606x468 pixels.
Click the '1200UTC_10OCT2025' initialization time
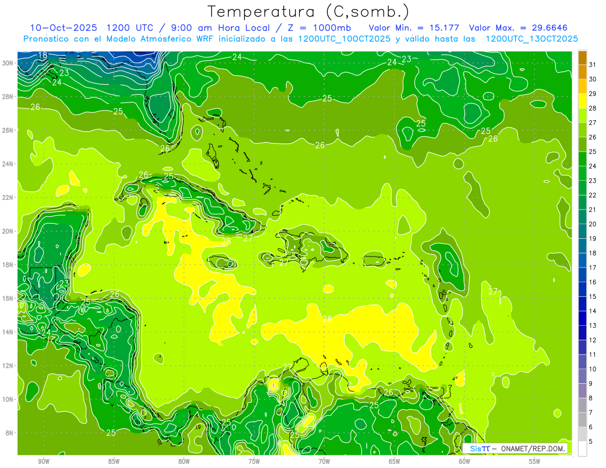[344, 39]
